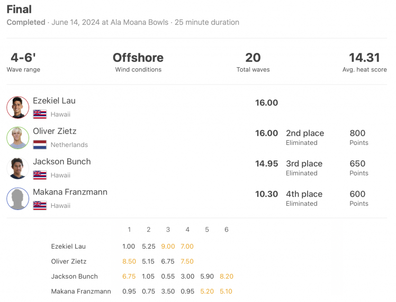This screenshot has width=396, height=302.
Task: Select the Jackson Bunch name heading
Action: pyautogui.click(x=62, y=161)
